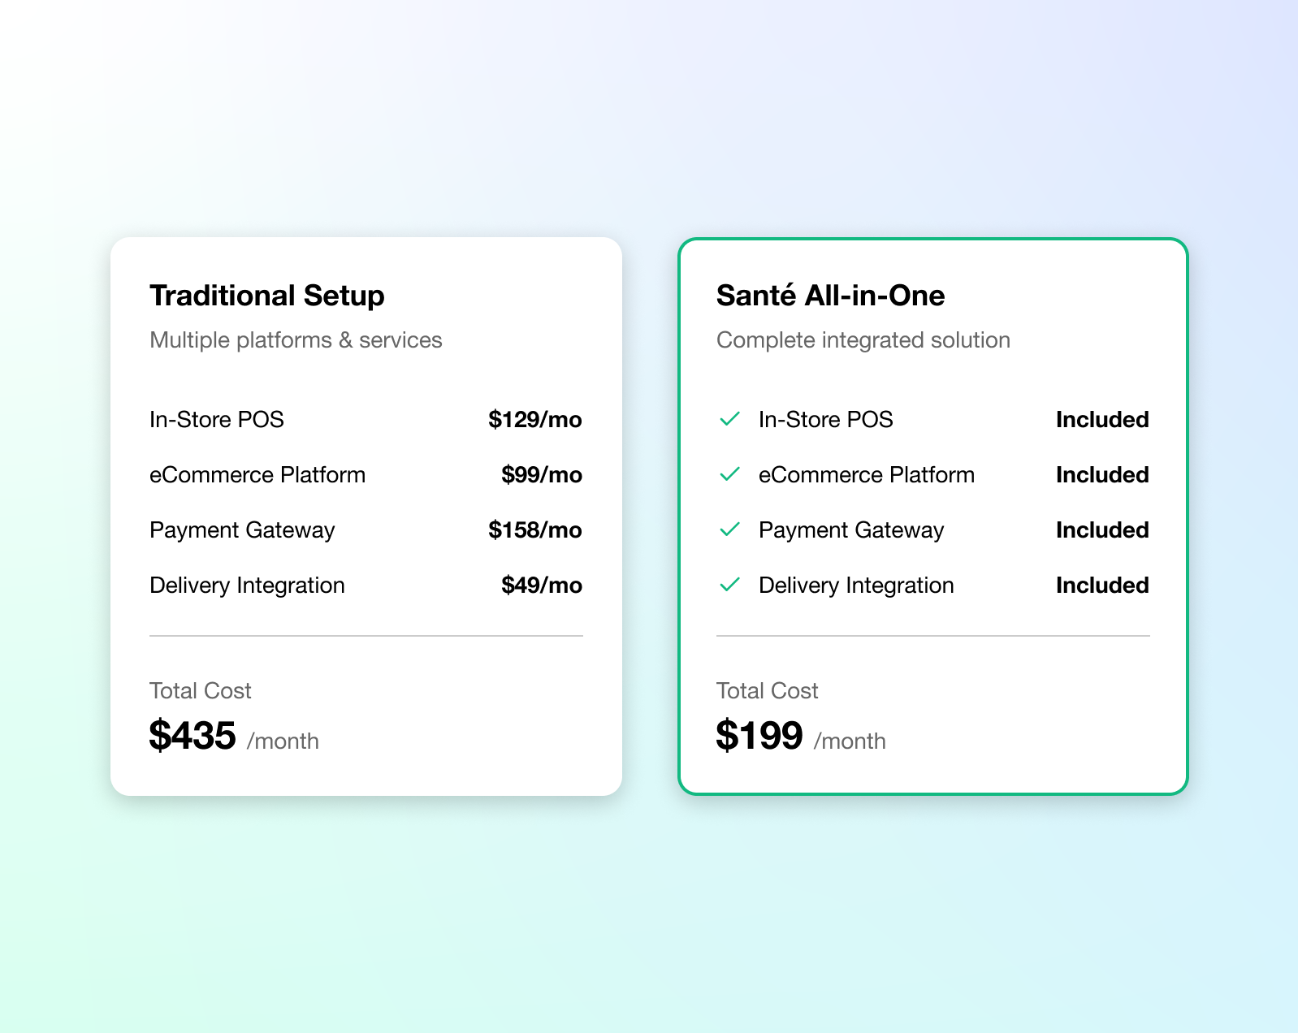Image resolution: width=1298 pixels, height=1033 pixels.
Task: Click the $49/mo Delivery Integration price
Action: (x=541, y=586)
